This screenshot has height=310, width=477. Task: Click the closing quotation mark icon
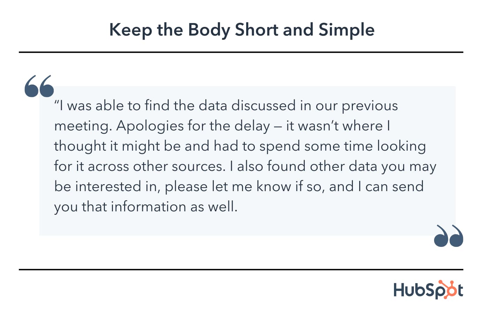(x=449, y=236)
